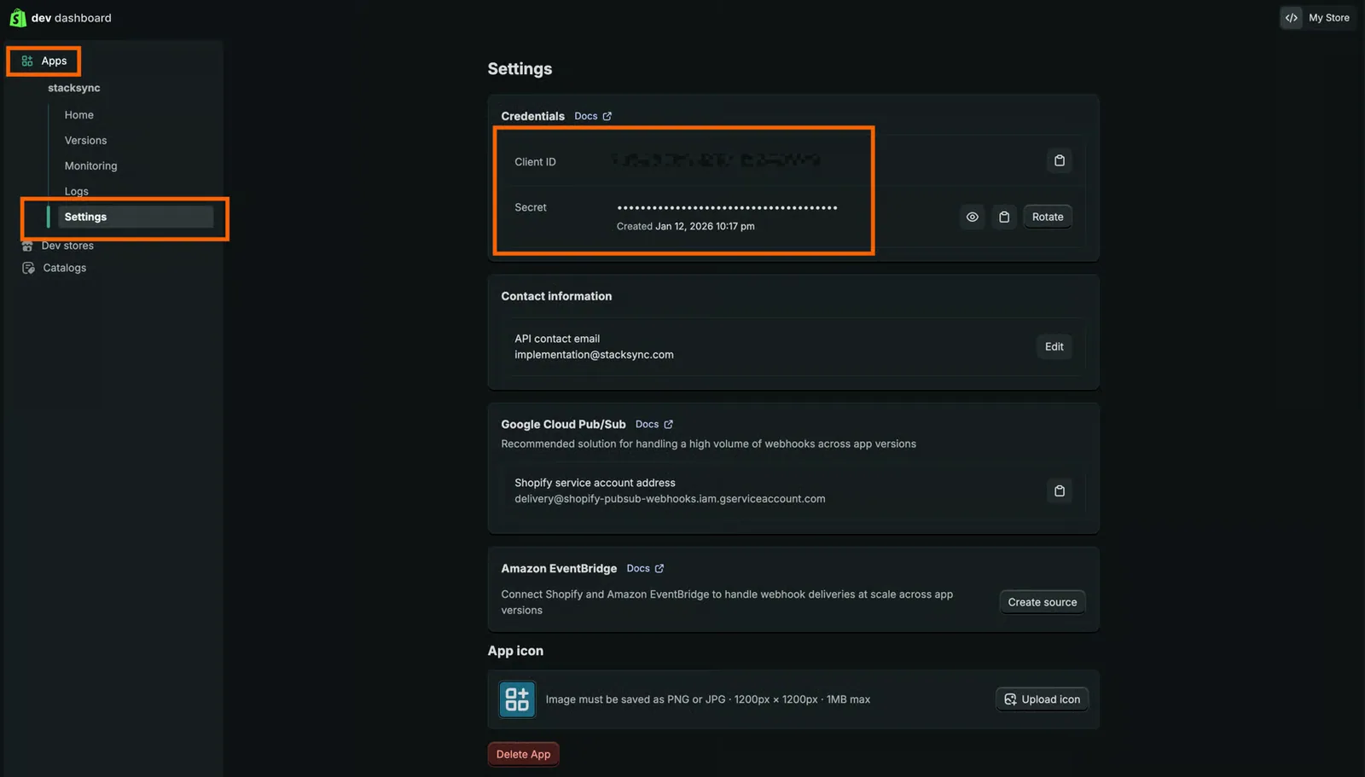Copy the Client ID to clipboard
Viewport: 1365px width, 777px height.
pyautogui.click(x=1059, y=160)
